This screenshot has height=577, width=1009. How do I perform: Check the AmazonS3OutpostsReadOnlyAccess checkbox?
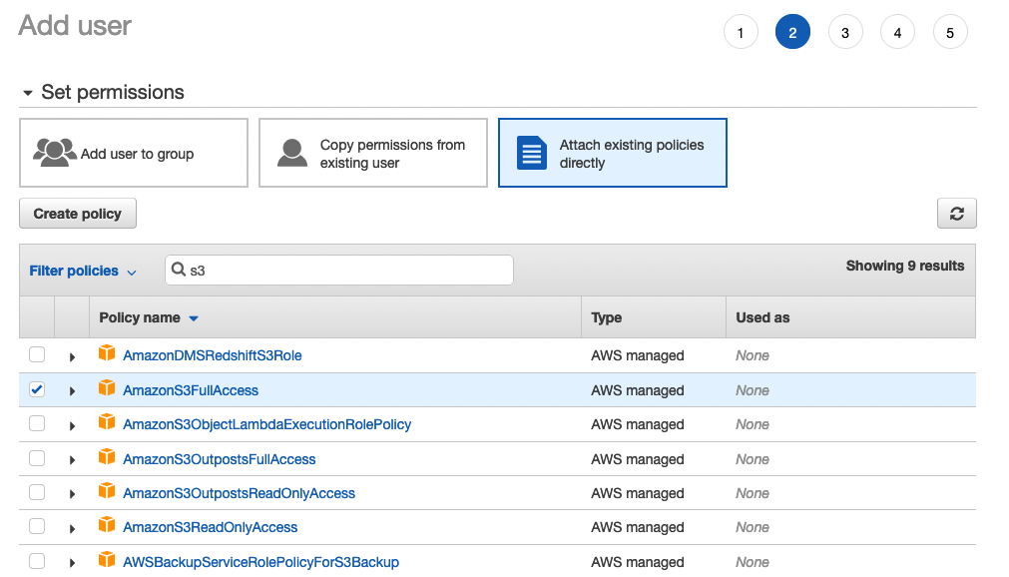point(37,492)
